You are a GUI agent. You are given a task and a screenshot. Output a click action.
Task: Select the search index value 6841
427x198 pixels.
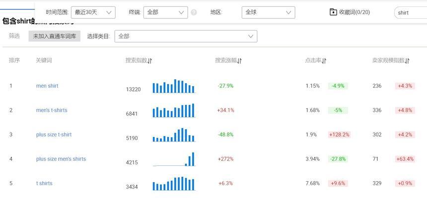(x=132, y=114)
